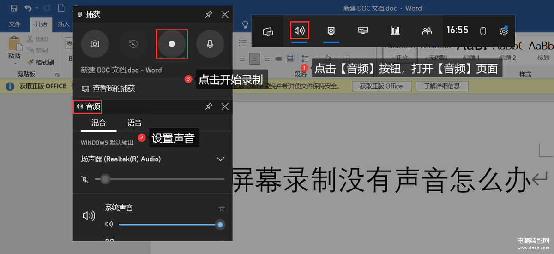Start recording with the round record button

pos(172,44)
